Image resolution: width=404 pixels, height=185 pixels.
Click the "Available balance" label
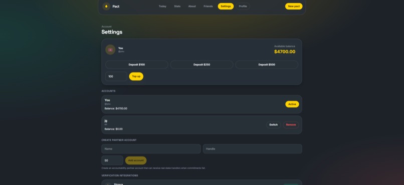click(x=285, y=46)
